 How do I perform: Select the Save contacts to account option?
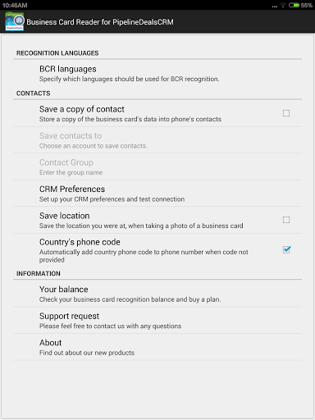pos(157,140)
